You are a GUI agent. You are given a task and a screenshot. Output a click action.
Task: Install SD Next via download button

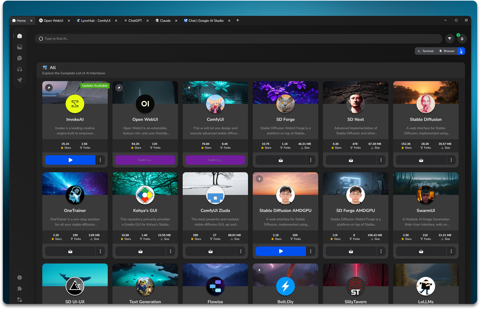coord(351,160)
